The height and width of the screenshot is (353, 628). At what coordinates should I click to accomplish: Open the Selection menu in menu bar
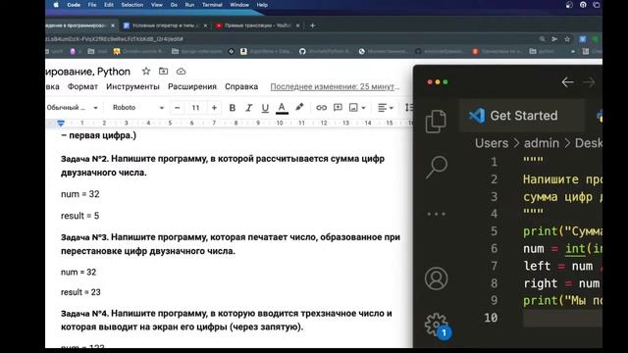point(132,5)
